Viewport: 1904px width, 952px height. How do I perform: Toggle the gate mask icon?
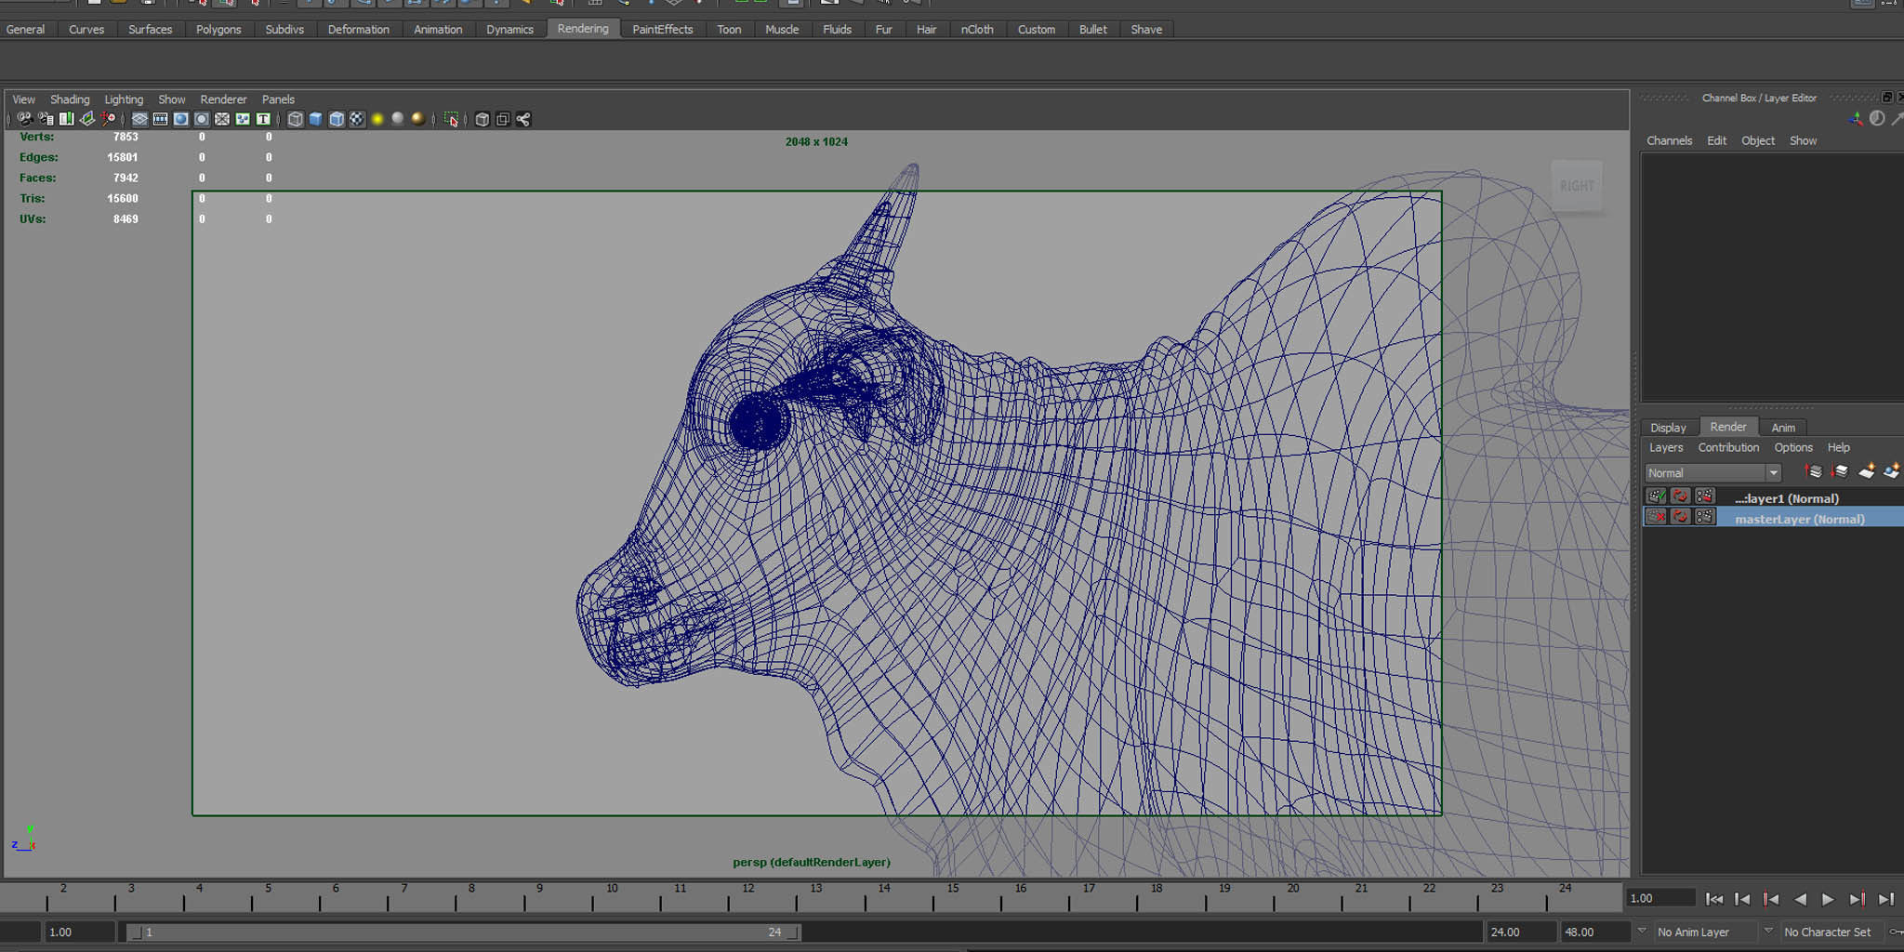pos(201,119)
